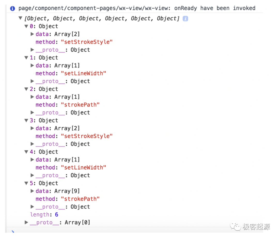Click the info badge after the Object array

click(185, 19)
